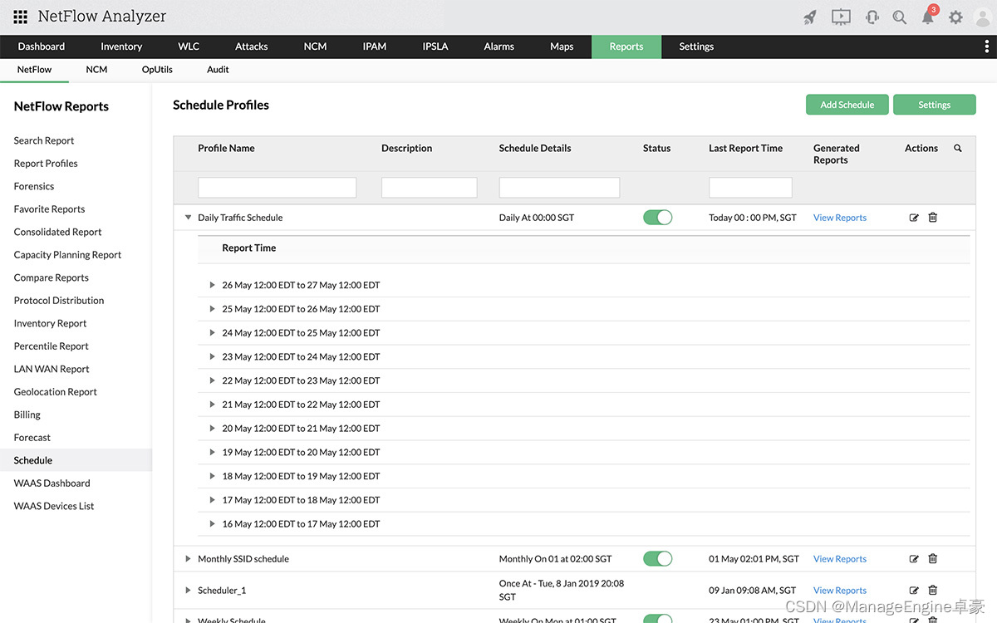Viewport: 997px width, 623px height.
Task: Open the presentation screen icon in header
Action: (841, 17)
